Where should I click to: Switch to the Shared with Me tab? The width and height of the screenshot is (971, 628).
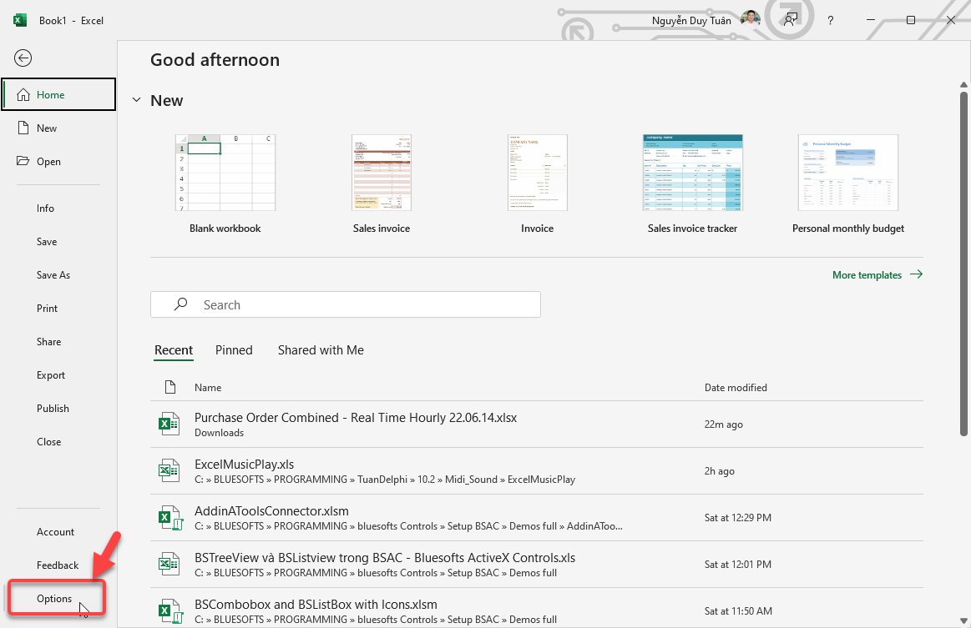(x=321, y=350)
